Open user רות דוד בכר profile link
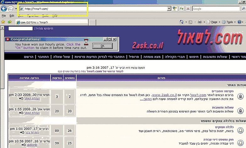 [32, 132]
